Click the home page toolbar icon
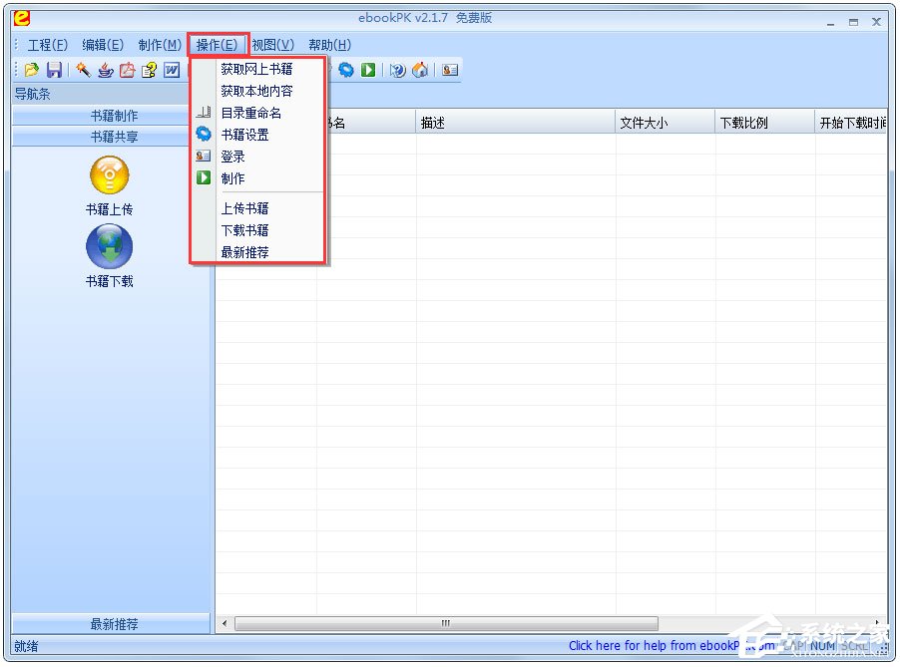 point(420,70)
